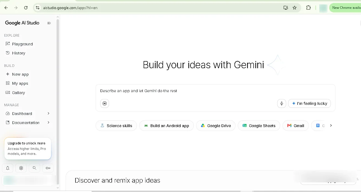Click the Science skills flask icon
361x192 pixels.
click(102, 125)
